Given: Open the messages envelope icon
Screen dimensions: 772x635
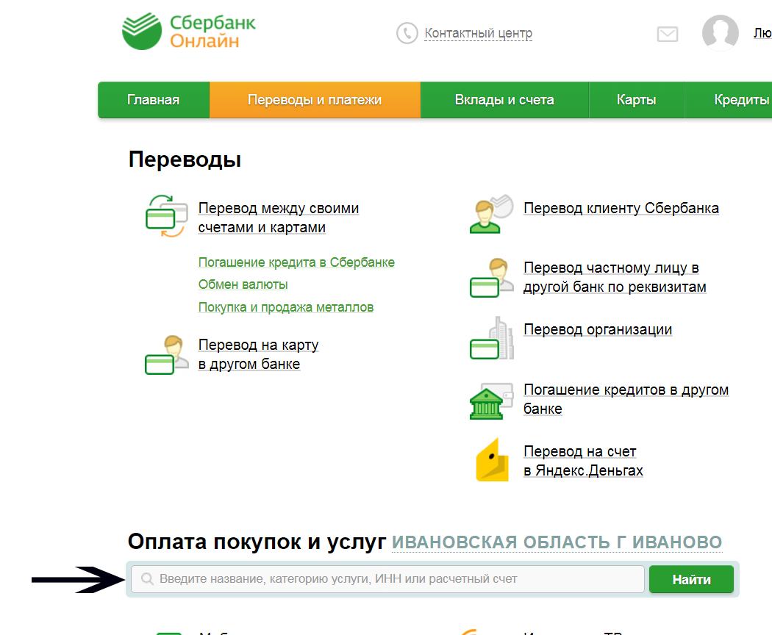Looking at the screenshot, I should coord(668,34).
